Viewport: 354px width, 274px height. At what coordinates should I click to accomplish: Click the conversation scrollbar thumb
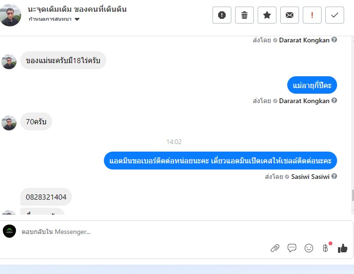[x=353, y=195]
